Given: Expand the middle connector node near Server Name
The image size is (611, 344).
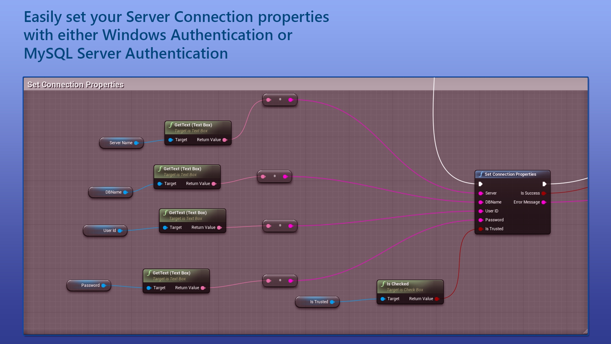Looking at the screenshot, I should pyautogui.click(x=279, y=99).
